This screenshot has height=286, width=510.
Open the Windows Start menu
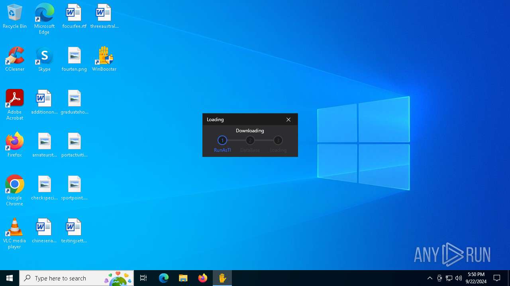pyautogui.click(x=10, y=278)
